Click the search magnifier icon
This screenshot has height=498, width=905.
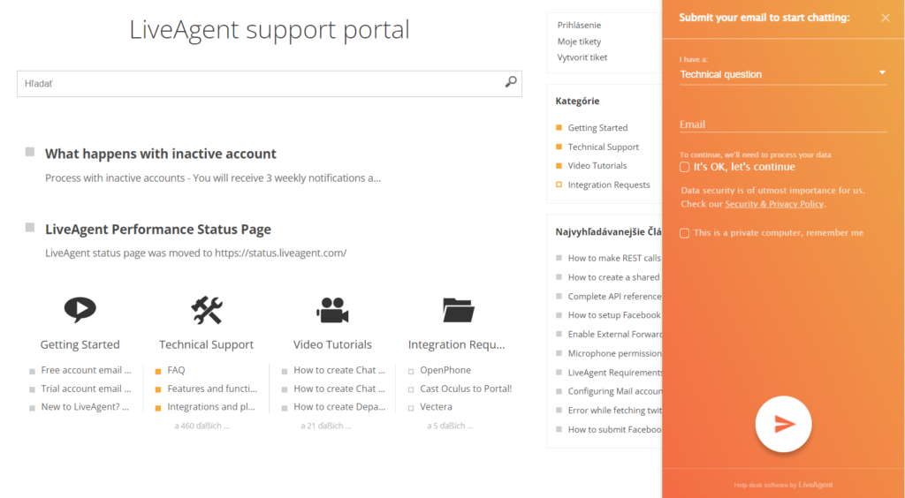tap(510, 82)
